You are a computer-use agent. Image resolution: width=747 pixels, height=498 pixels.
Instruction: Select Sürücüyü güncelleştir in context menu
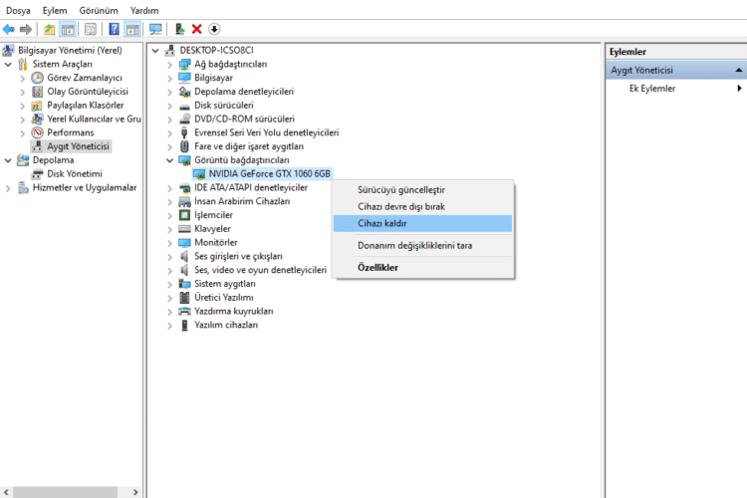[401, 189]
